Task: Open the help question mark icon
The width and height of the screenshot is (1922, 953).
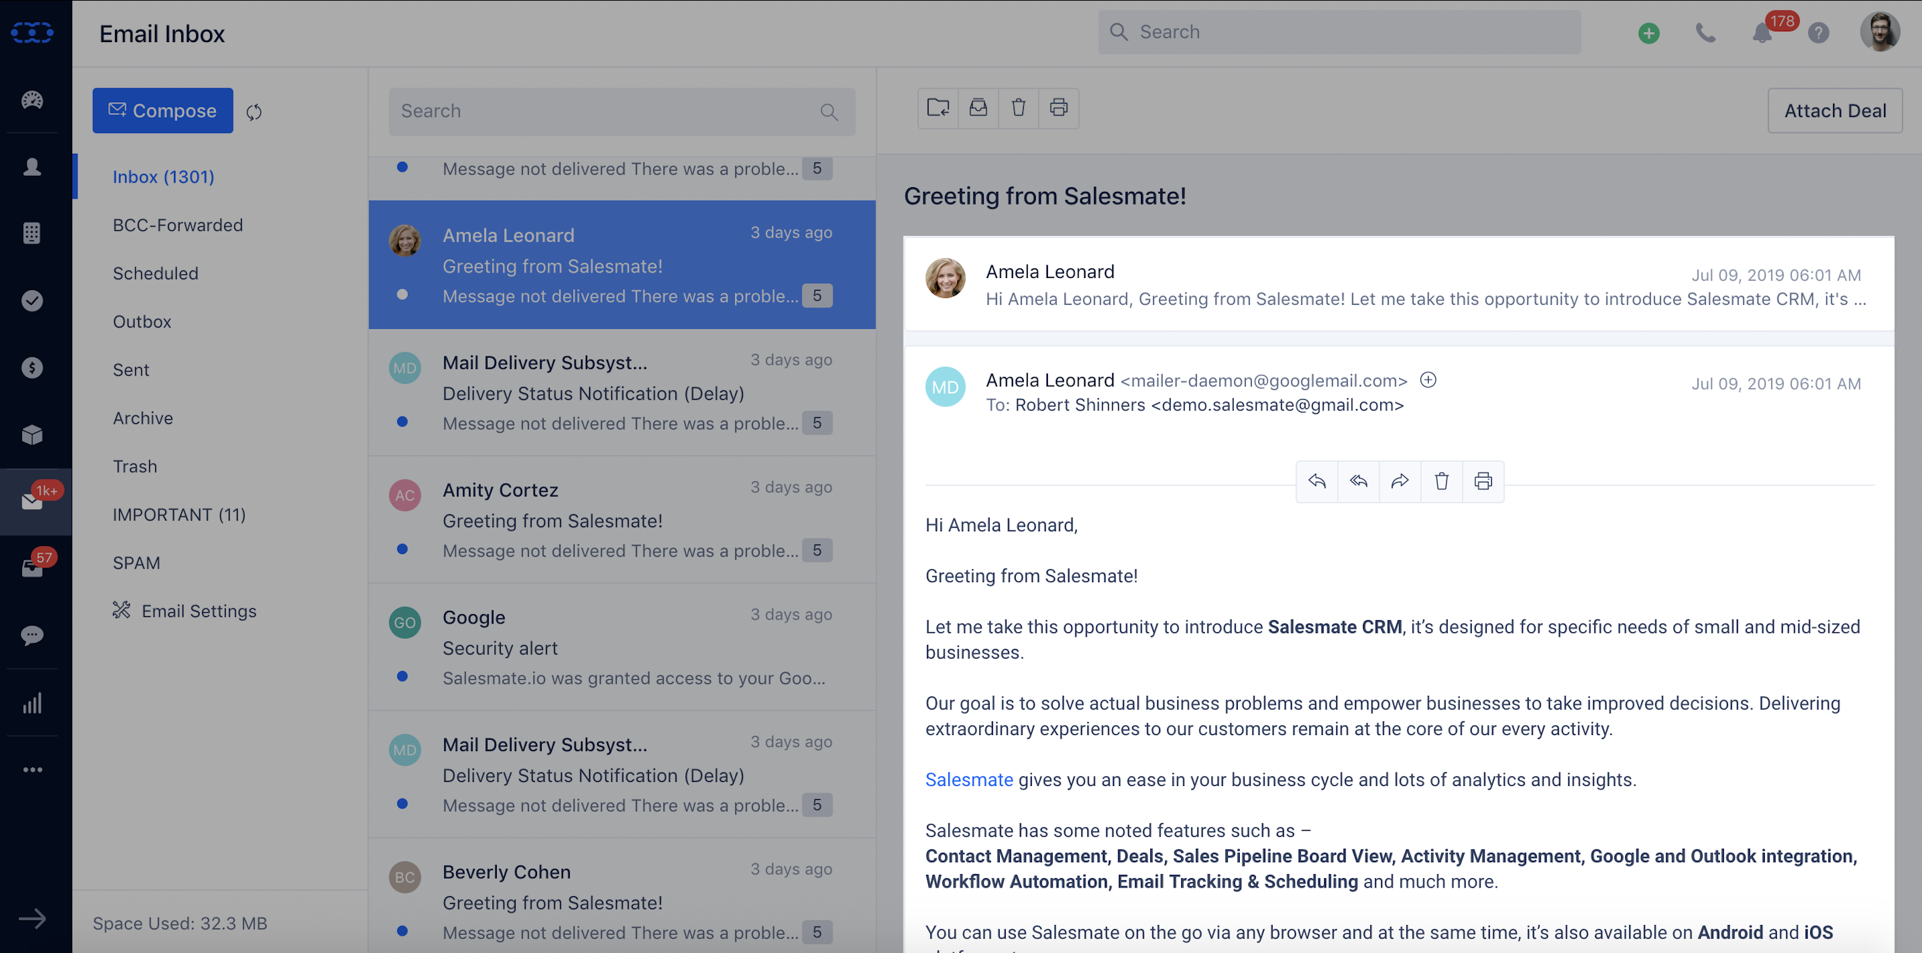Action: (1818, 33)
